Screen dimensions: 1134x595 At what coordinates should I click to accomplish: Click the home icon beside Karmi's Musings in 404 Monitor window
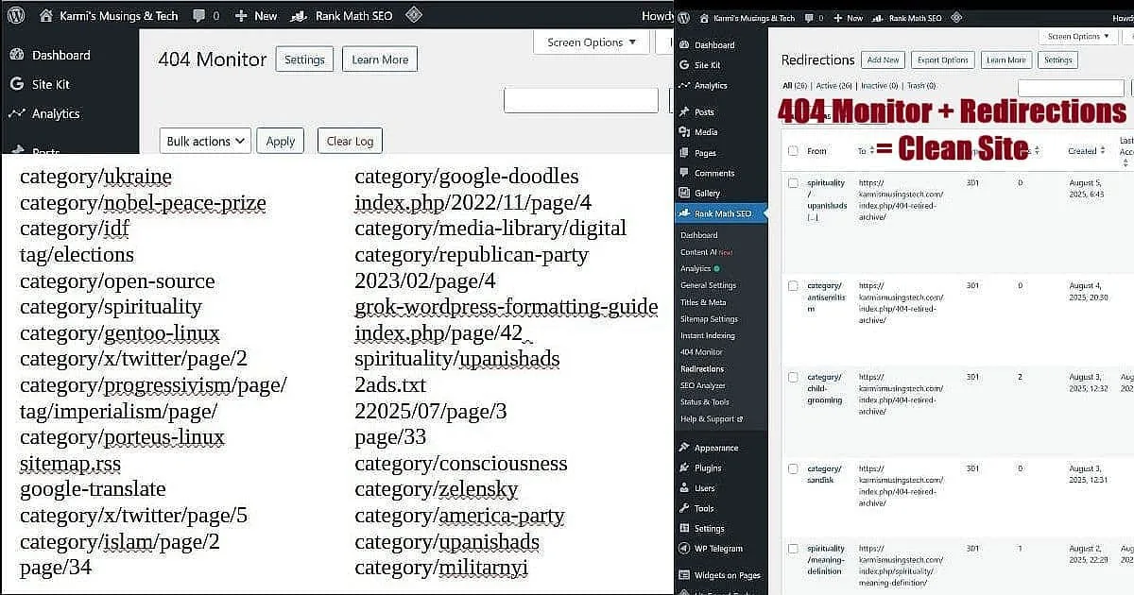point(45,15)
